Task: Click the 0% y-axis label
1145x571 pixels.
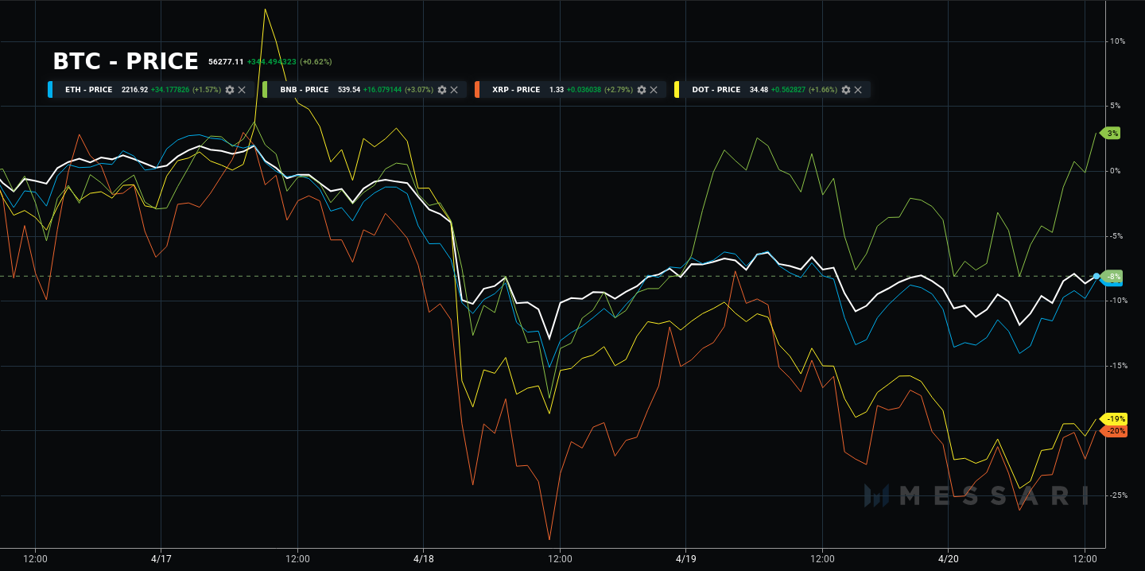Action: (x=1115, y=171)
